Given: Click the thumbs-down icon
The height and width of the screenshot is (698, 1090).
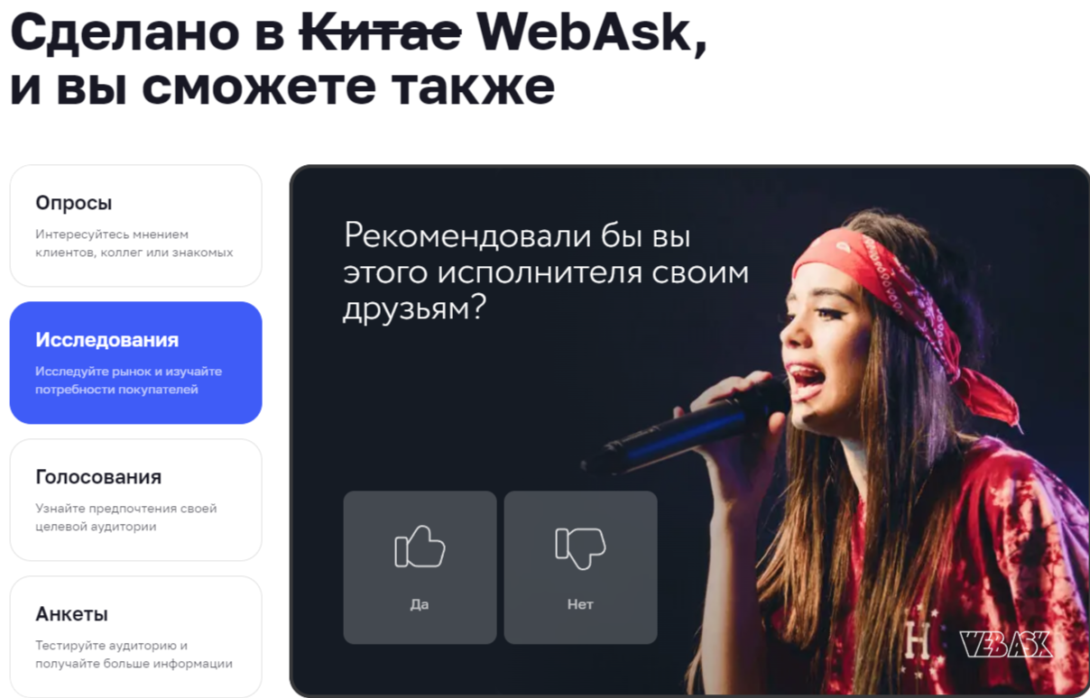Looking at the screenshot, I should pyautogui.click(x=580, y=547).
